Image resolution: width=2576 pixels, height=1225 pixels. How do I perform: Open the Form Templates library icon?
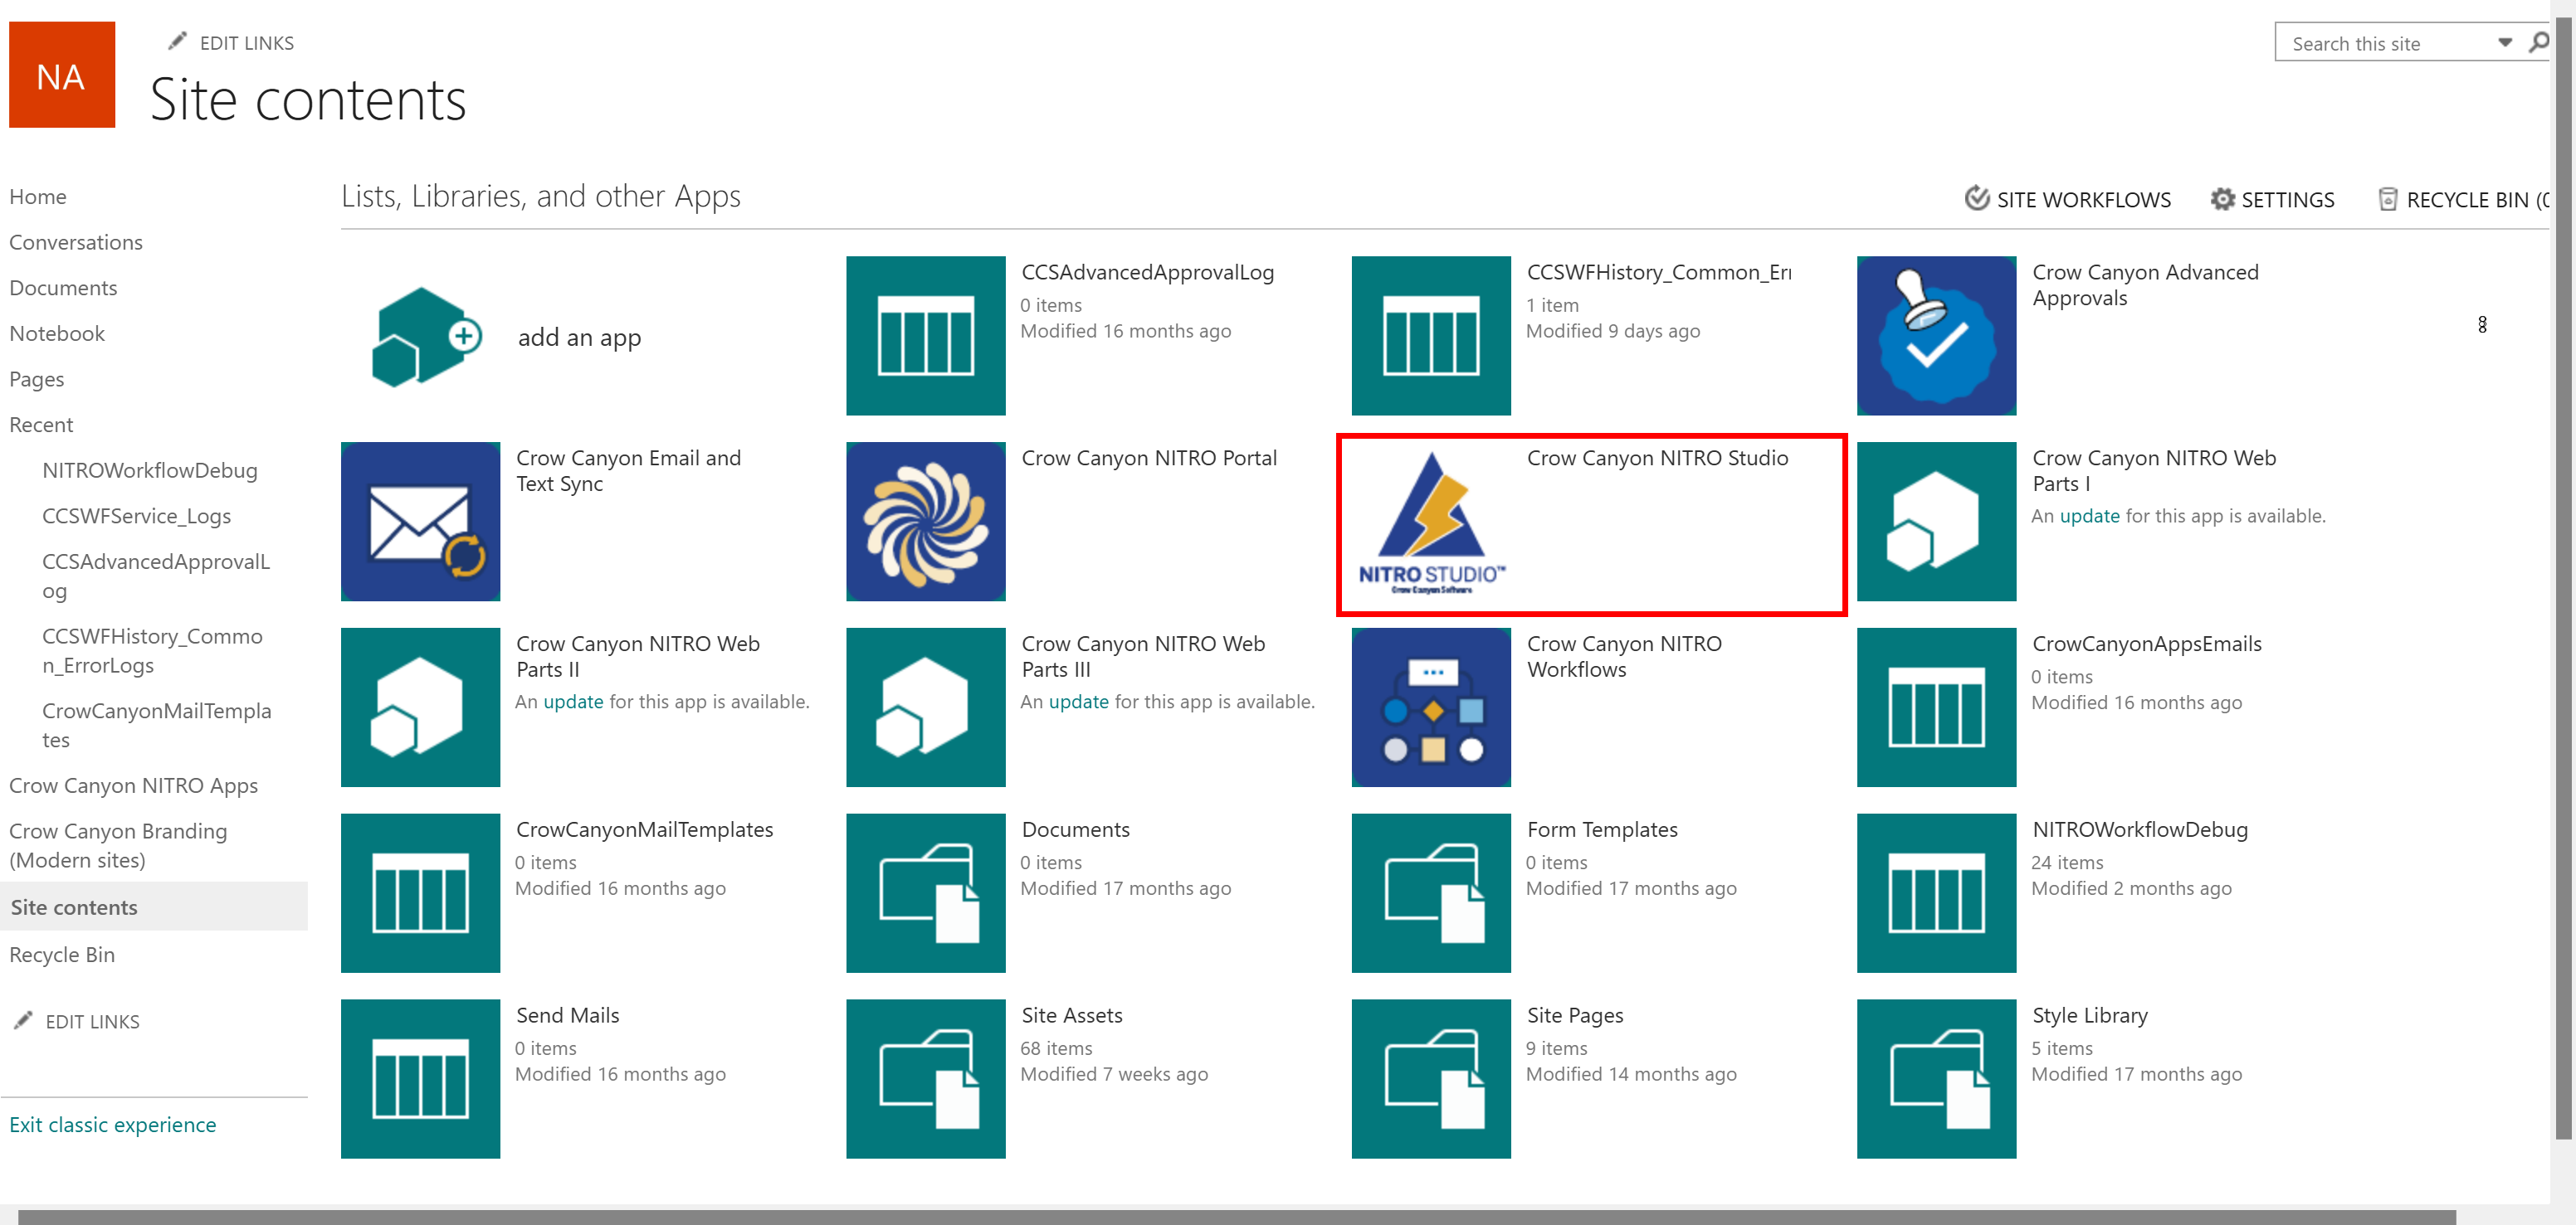[1431, 893]
